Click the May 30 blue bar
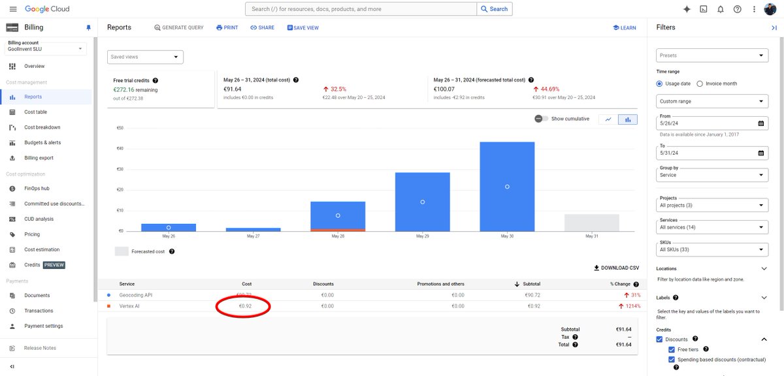This screenshot has height=376, width=784. [x=507, y=187]
